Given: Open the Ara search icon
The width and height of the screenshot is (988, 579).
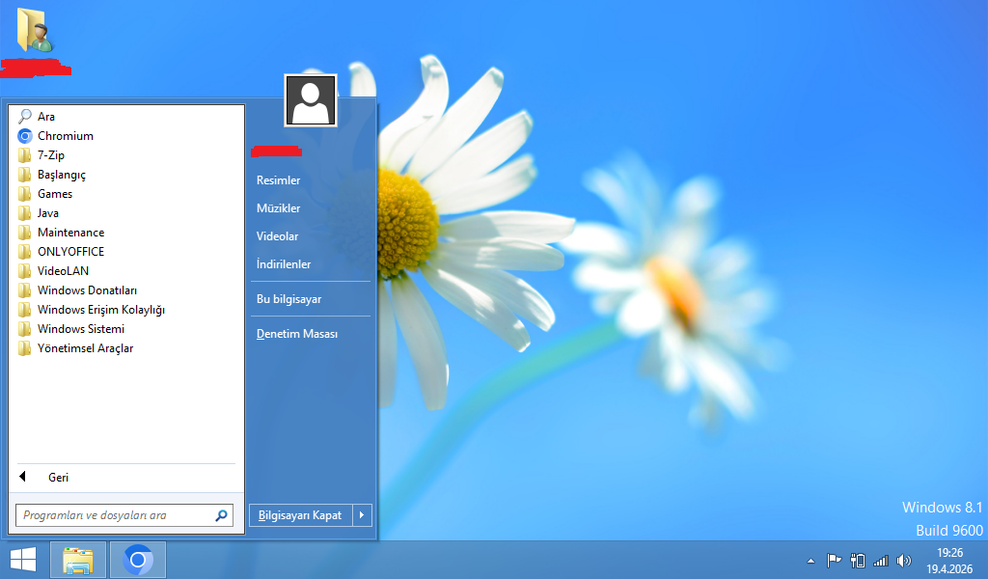Looking at the screenshot, I should (25, 117).
